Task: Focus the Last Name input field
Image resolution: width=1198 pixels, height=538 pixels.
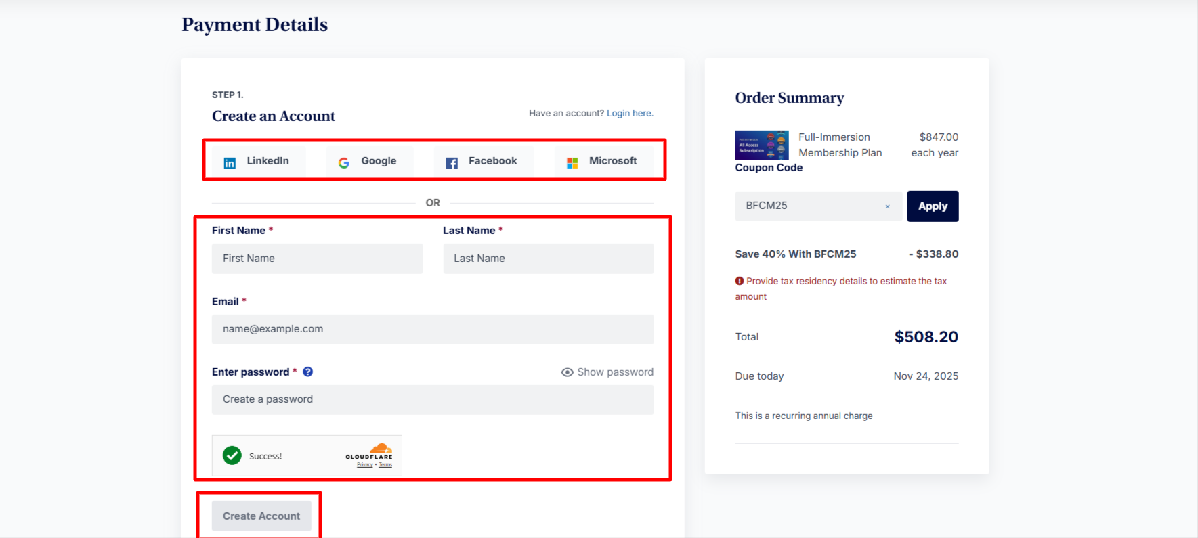Action: point(548,259)
